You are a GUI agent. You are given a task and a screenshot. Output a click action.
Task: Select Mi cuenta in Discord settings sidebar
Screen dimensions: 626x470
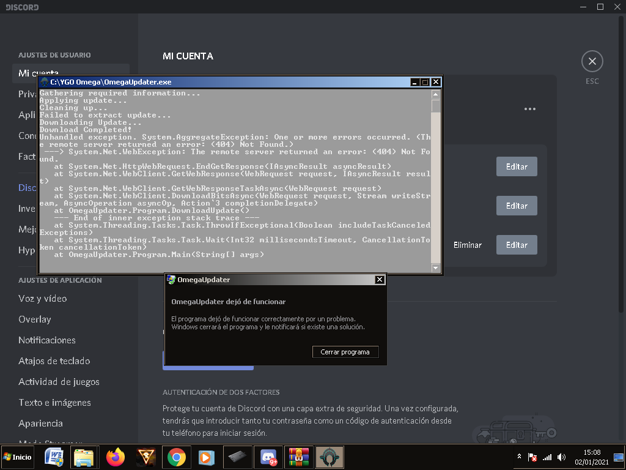click(71, 73)
